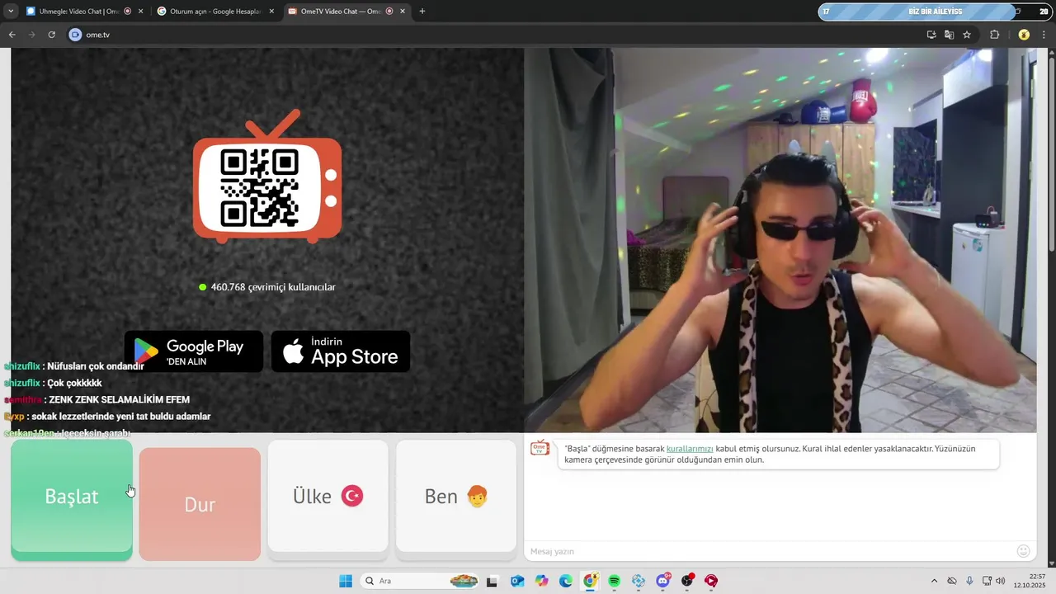Bookmark this page with the star icon
The height and width of the screenshot is (594, 1056).
tap(967, 35)
